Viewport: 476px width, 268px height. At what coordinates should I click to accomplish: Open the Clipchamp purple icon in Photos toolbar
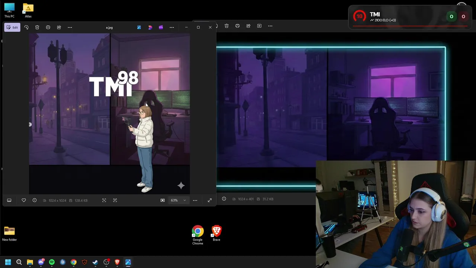click(161, 27)
